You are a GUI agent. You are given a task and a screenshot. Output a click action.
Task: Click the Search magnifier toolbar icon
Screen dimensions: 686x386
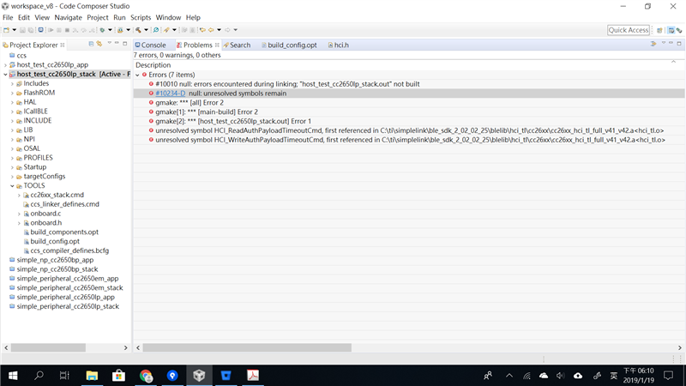[156, 30]
